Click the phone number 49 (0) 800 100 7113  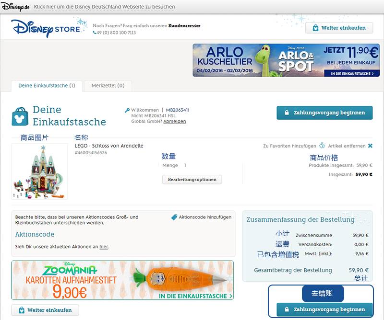coord(116,33)
